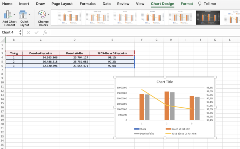Expand the Add Chart Element dropdown arrow
Viewport: 240px width, 149px height.
pos(14,15)
